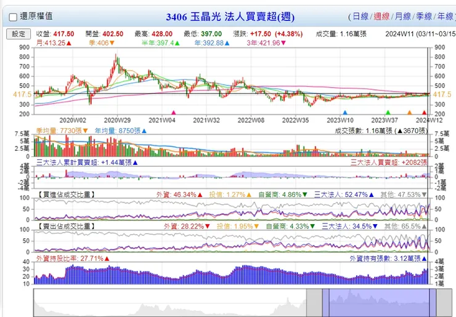Click the 外資持股比率: 27.71% label
The width and height of the screenshot is (456, 317).
point(73,259)
